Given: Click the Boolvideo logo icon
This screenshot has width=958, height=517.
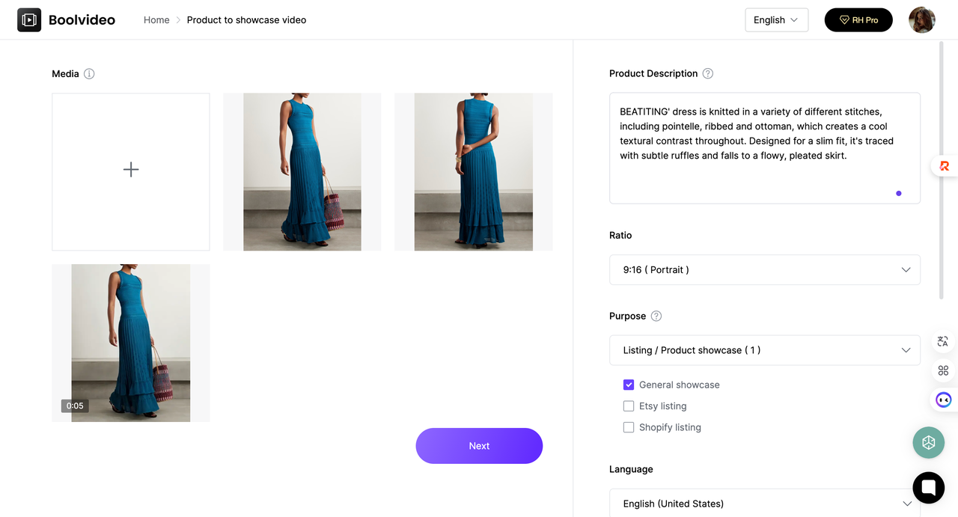Looking at the screenshot, I should point(29,20).
